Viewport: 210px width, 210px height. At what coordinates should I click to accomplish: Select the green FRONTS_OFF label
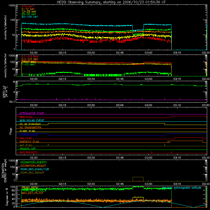coord(28,149)
